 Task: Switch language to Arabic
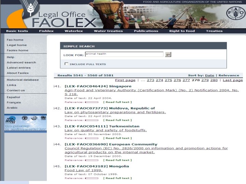click(12, 108)
